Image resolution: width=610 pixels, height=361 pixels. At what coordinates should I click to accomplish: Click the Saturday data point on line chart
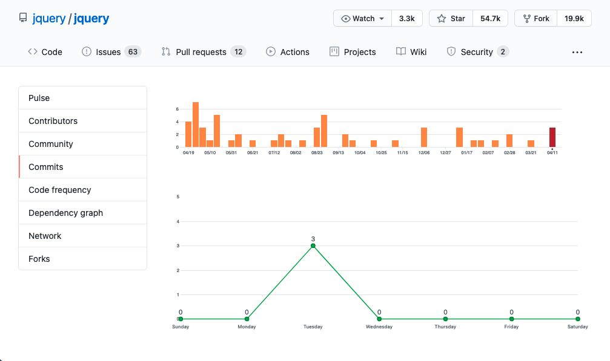pyautogui.click(x=578, y=319)
